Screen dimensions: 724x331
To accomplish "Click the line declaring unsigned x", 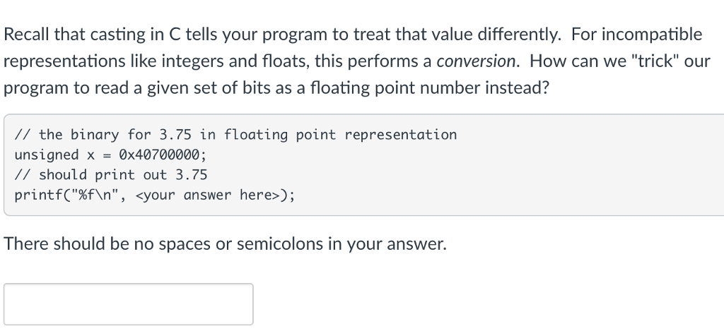I will (110, 155).
